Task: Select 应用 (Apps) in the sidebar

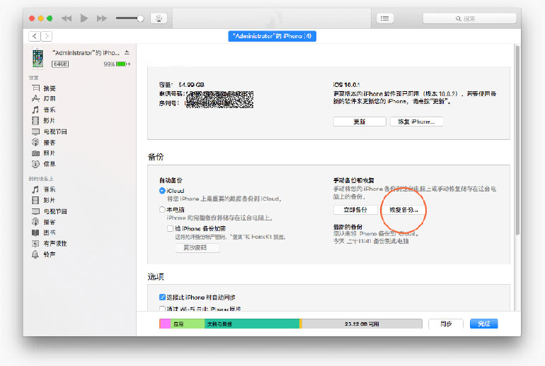Action: point(49,99)
